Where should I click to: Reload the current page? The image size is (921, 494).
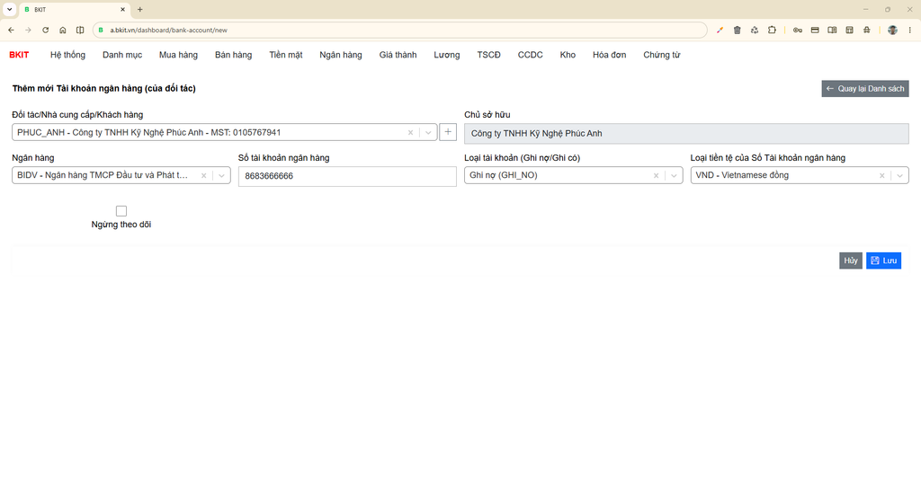point(45,30)
